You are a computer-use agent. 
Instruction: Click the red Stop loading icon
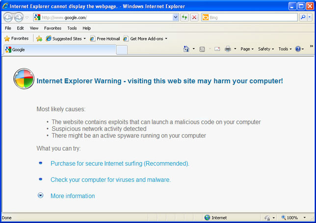194,18
